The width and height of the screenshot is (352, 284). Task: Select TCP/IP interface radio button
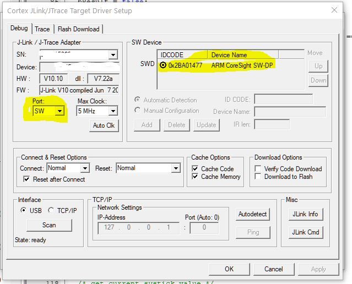(51, 210)
